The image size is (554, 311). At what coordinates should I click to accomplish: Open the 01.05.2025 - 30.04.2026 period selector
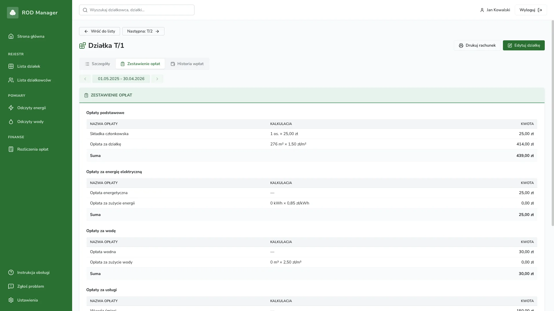121,79
